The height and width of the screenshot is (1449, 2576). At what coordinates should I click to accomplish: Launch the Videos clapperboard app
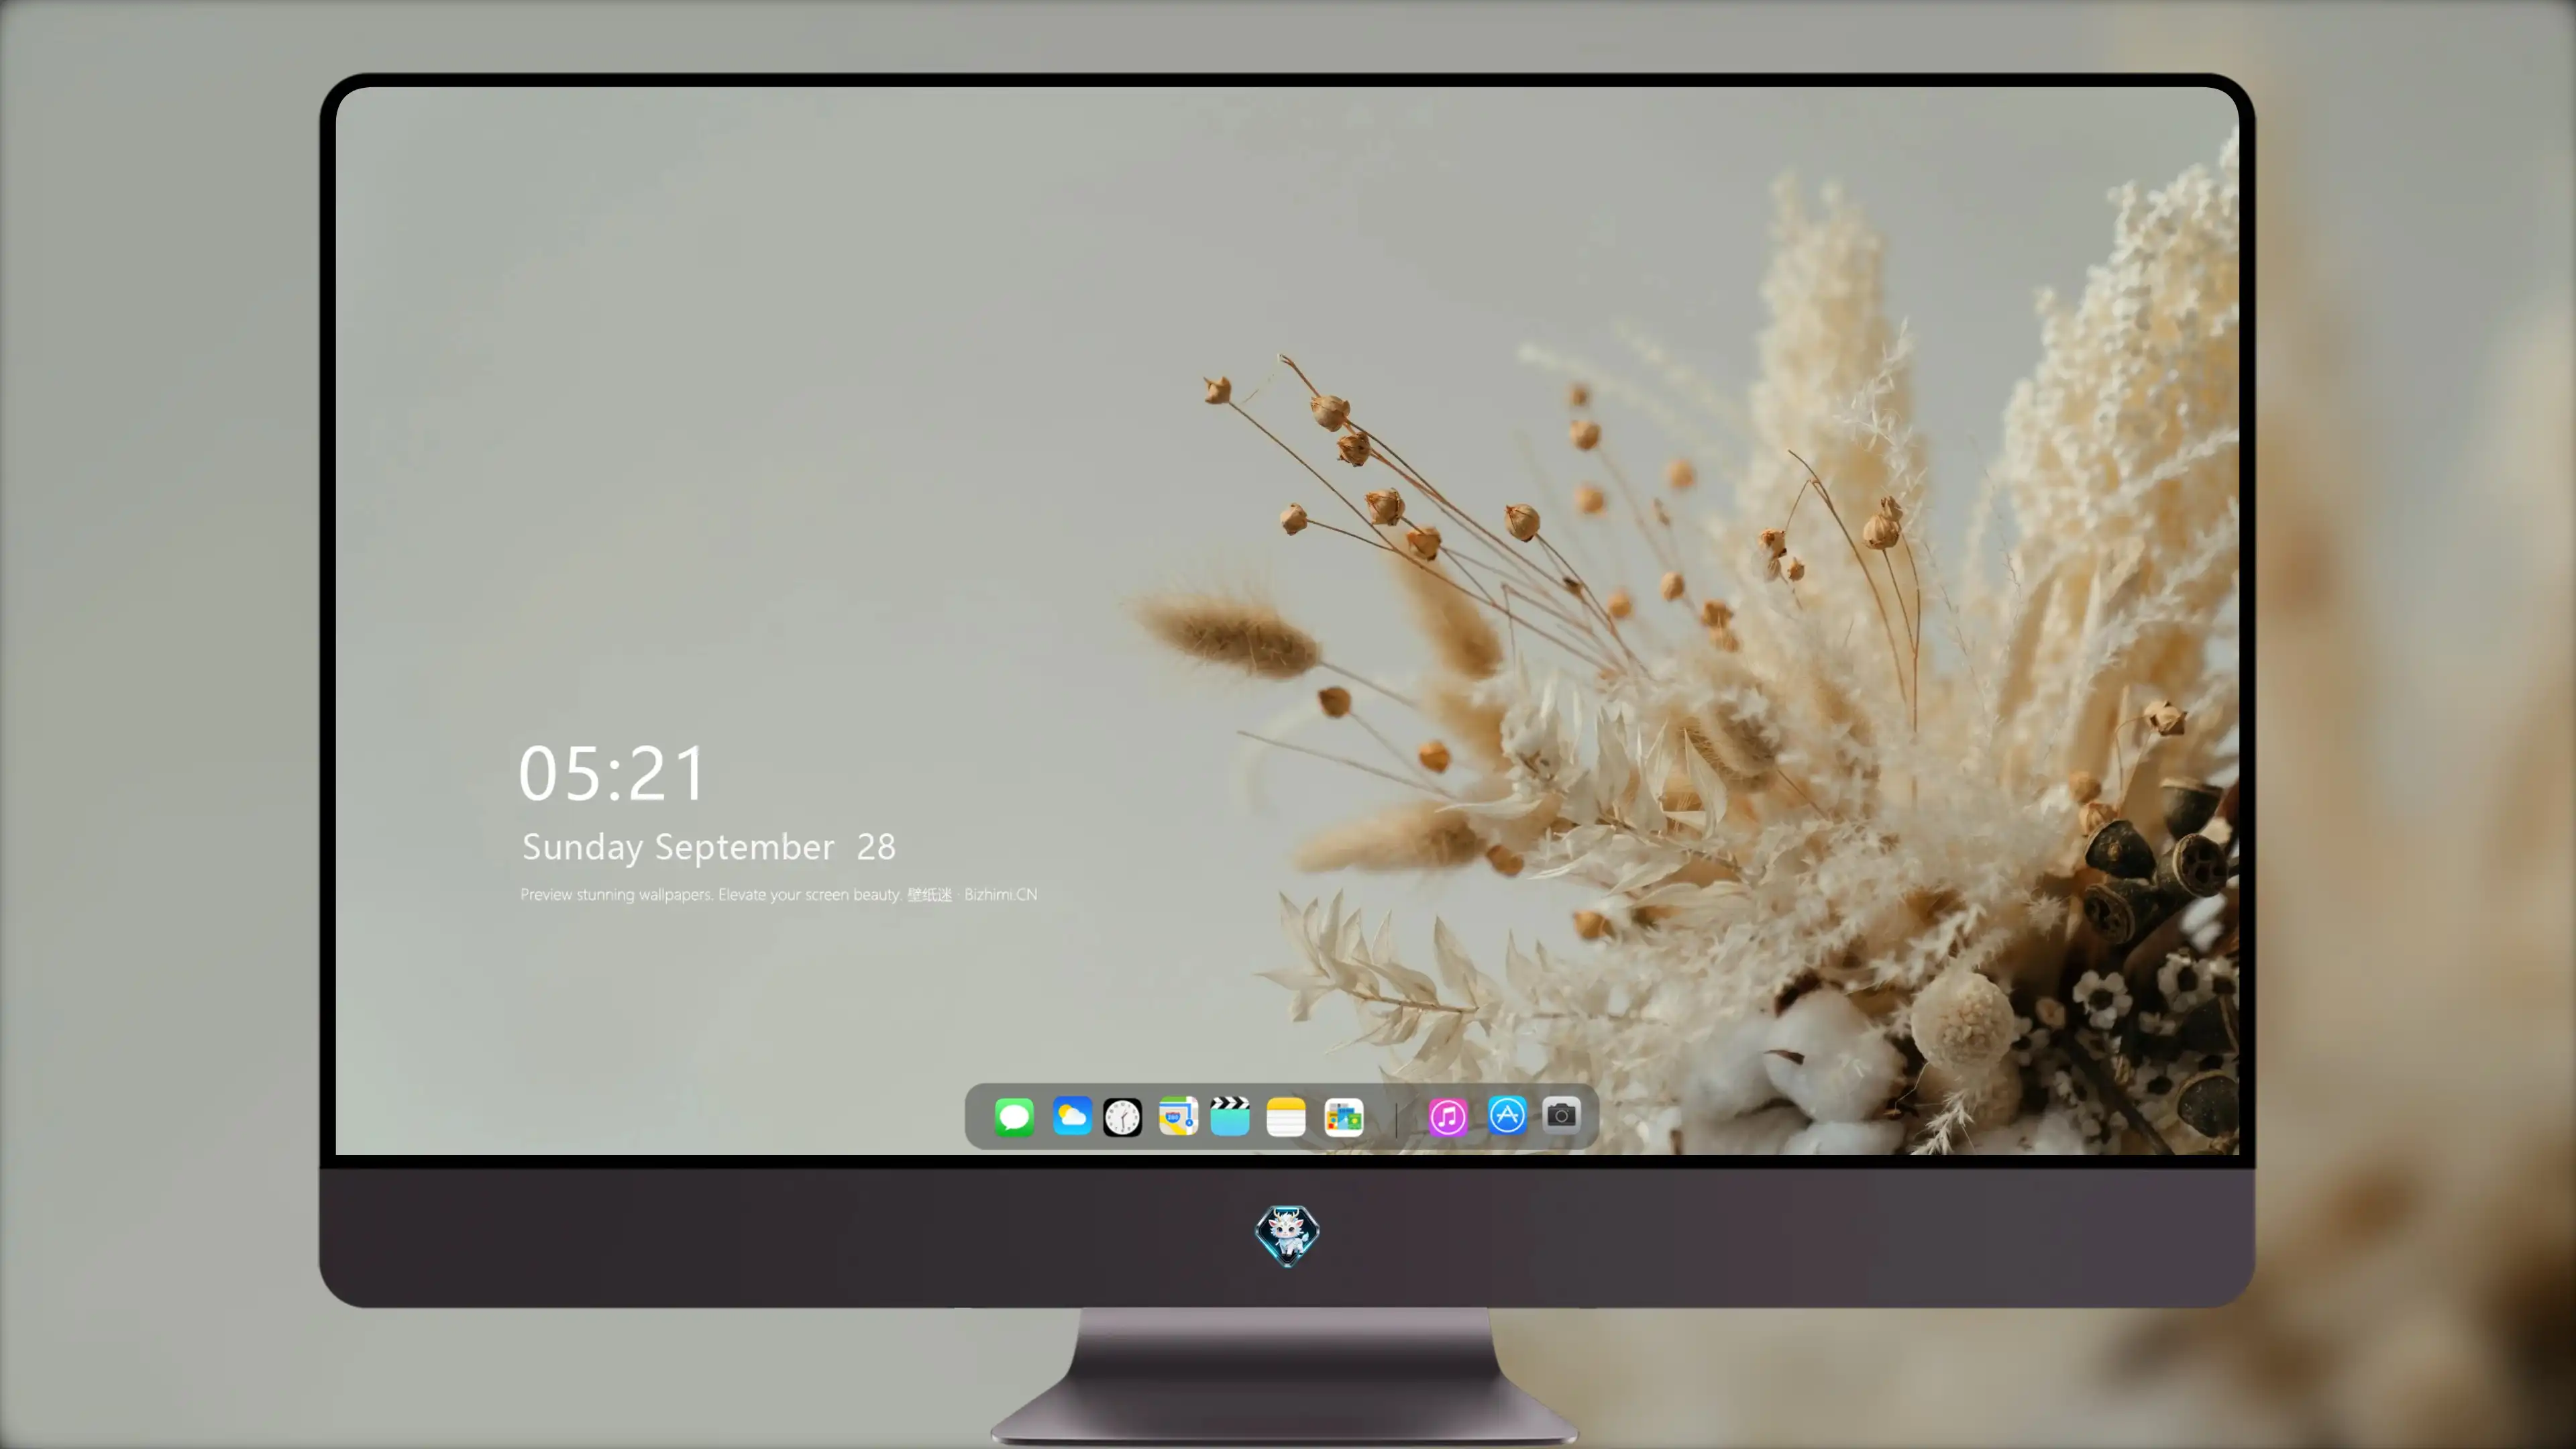point(1230,1116)
